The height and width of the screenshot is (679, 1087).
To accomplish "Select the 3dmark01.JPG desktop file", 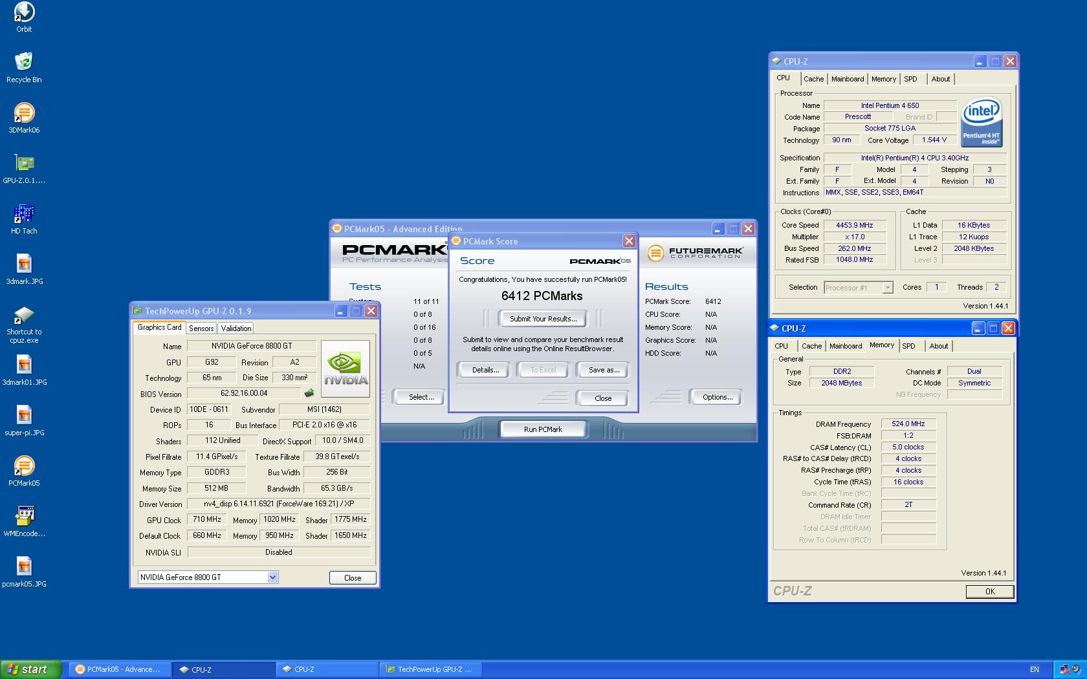I will (24, 370).
